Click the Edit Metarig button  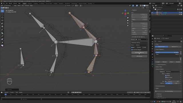pyautogui.click(x=139, y=56)
